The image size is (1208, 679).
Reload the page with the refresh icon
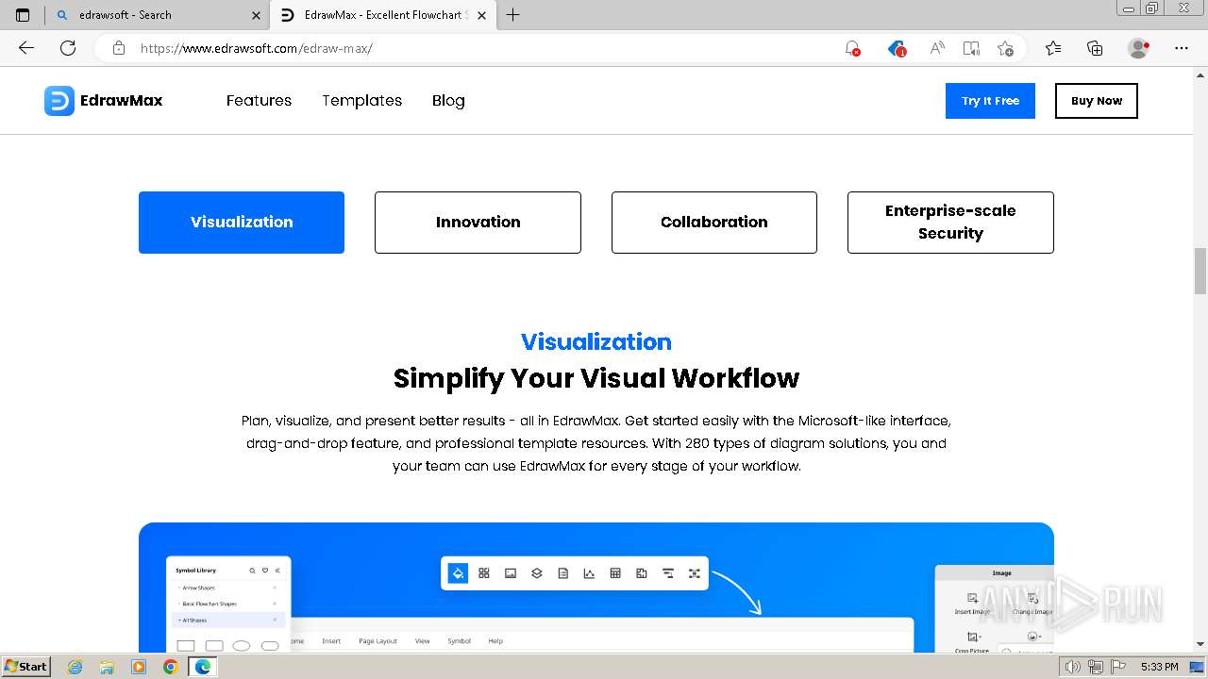pyautogui.click(x=68, y=48)
